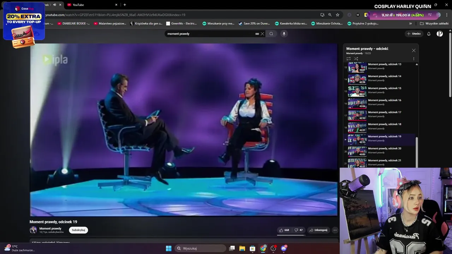Like the video with thumbs up
The width and height of the screenshot is (452, 254).
click(284, 230)
